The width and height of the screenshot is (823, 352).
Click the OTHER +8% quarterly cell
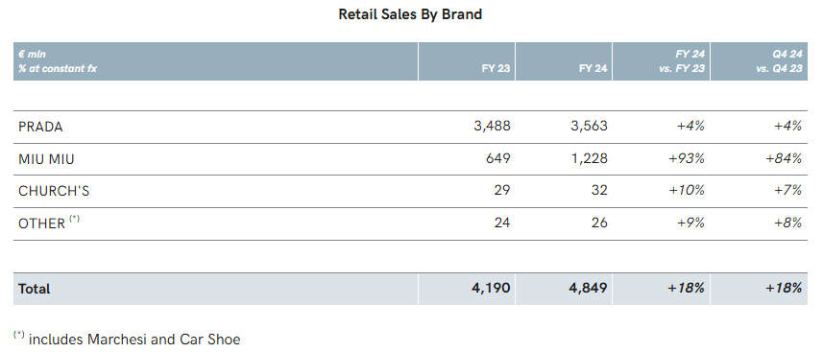point(787,223)
